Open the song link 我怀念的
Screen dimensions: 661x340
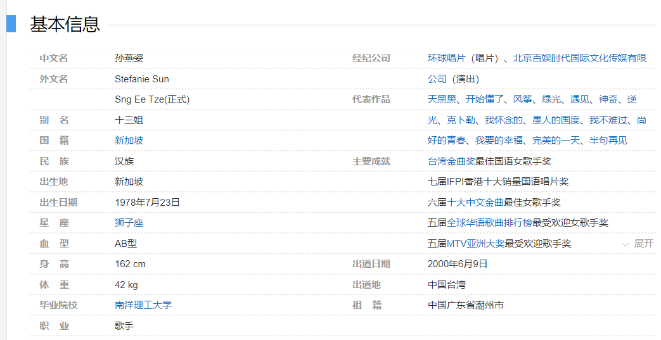[504, 120]
